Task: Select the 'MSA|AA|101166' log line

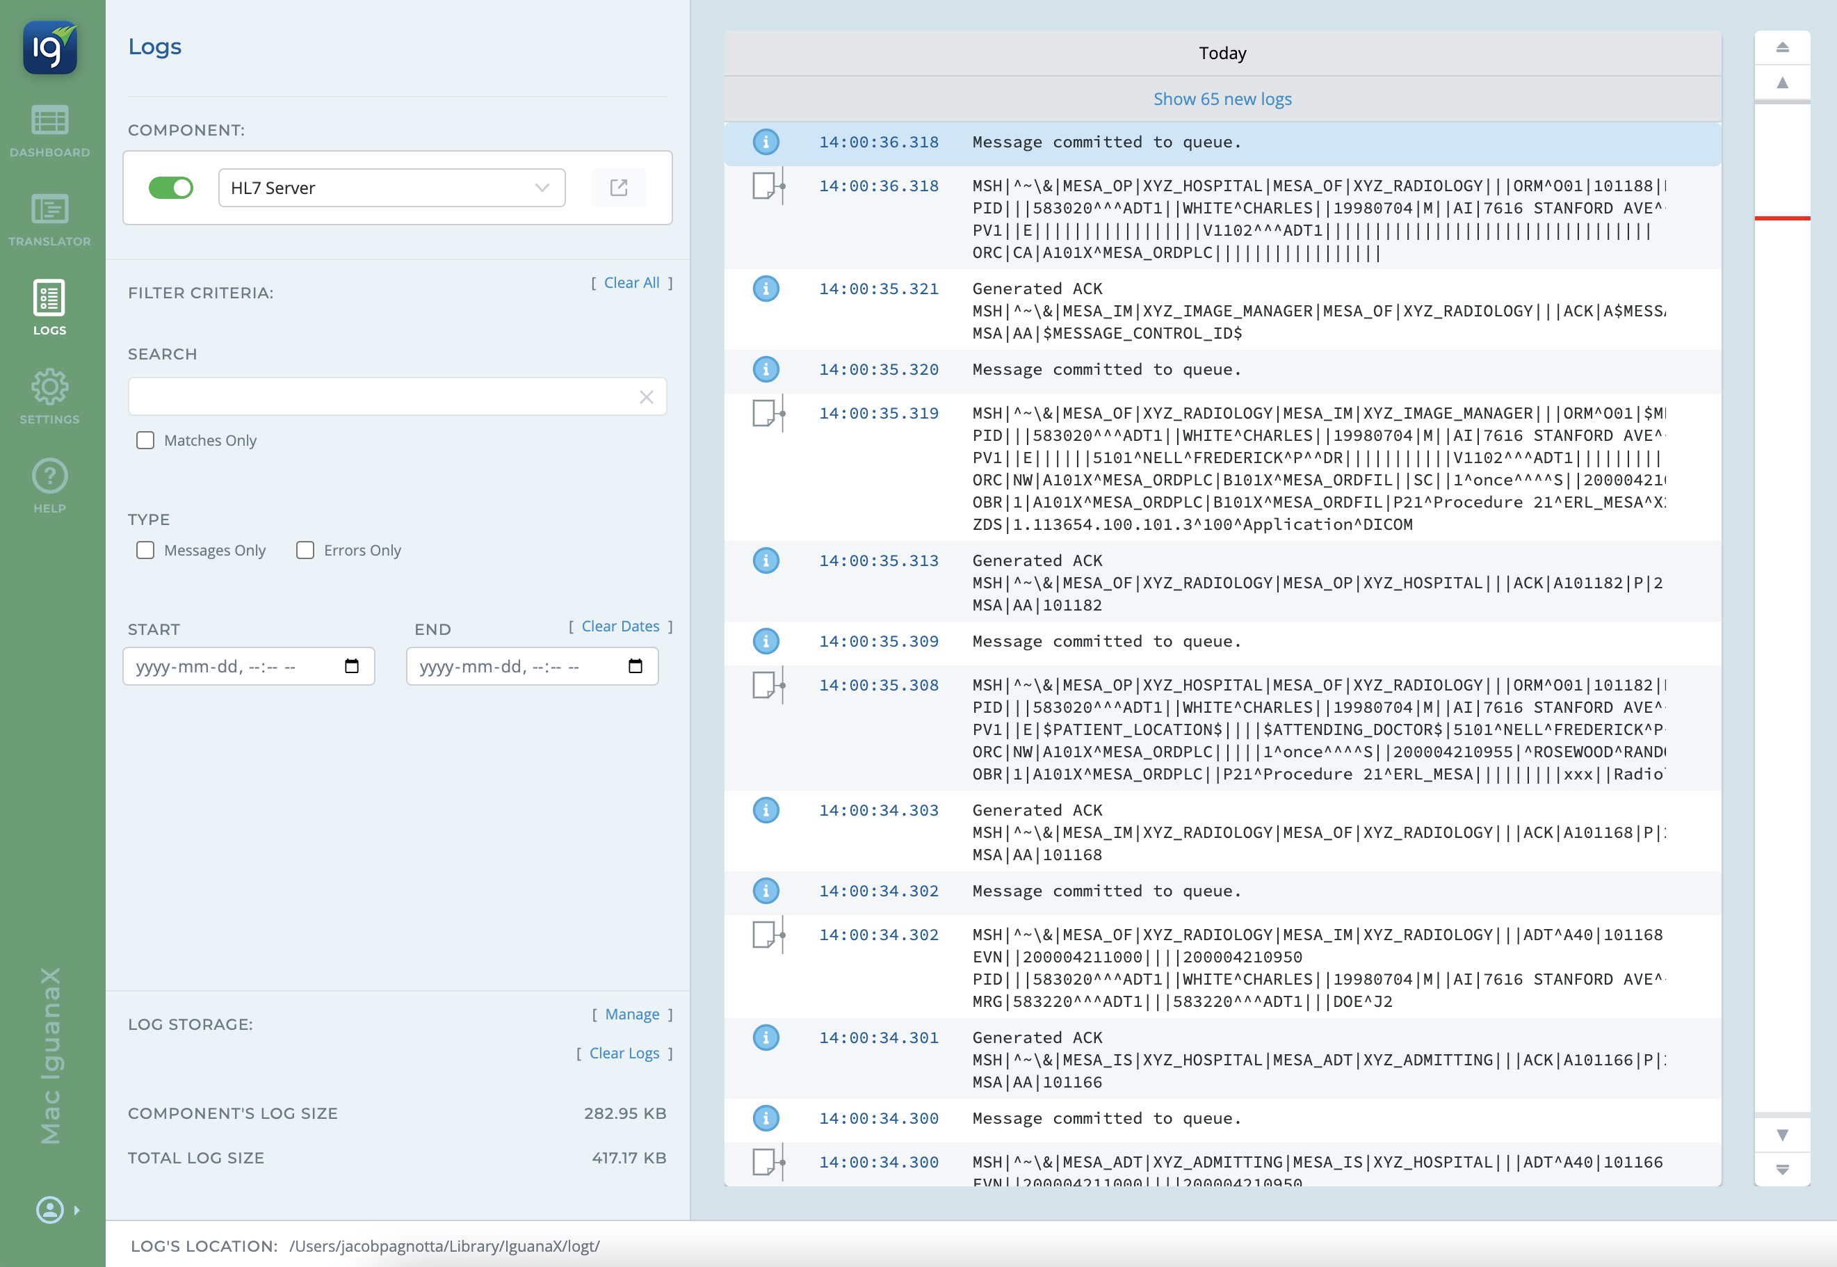Action: click(1037, 1083)
